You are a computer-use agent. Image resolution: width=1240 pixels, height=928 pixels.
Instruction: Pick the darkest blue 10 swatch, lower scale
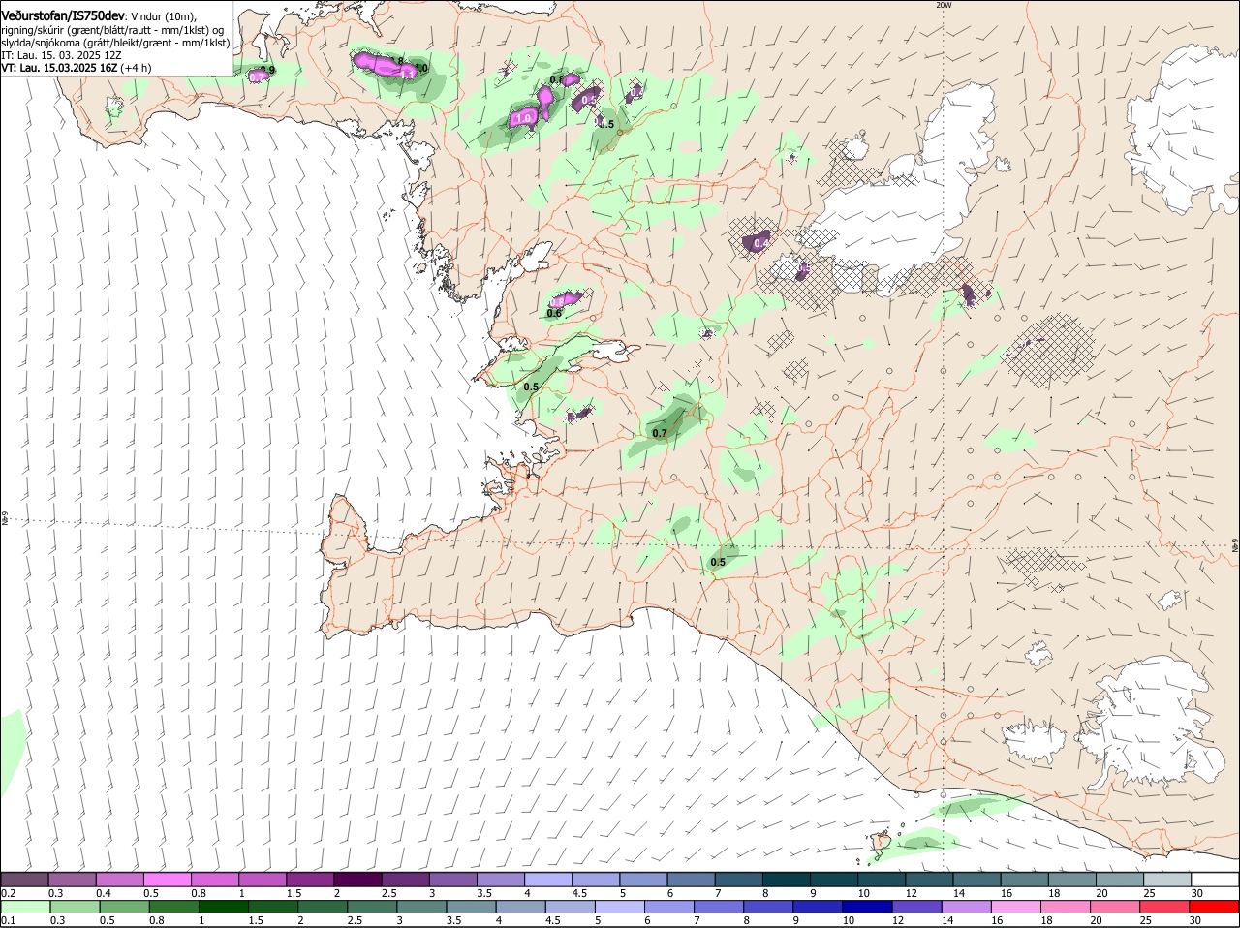[868, 907]
